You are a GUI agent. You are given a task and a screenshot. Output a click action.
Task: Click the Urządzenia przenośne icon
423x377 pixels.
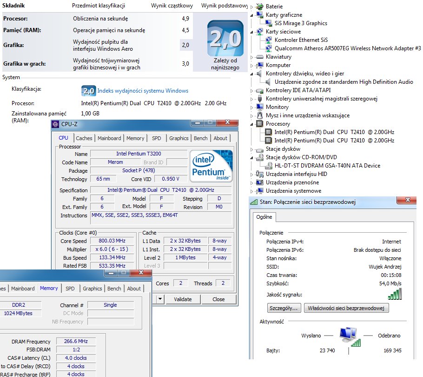click(259, 182)
